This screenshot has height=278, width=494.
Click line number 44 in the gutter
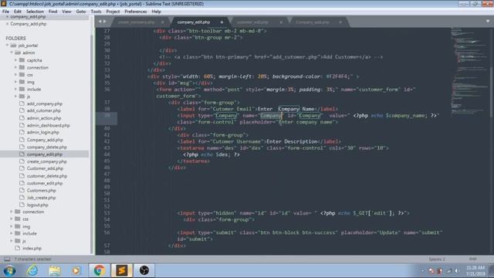point(107,154)
